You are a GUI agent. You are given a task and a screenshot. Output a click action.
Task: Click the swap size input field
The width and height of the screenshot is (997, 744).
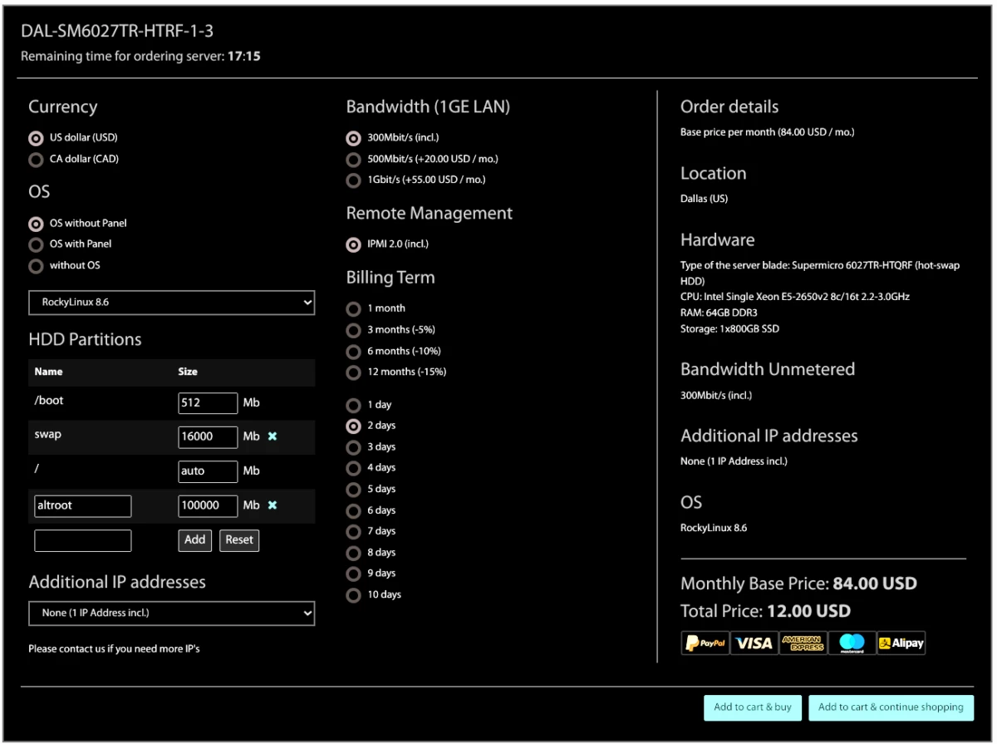click(208, 436)
